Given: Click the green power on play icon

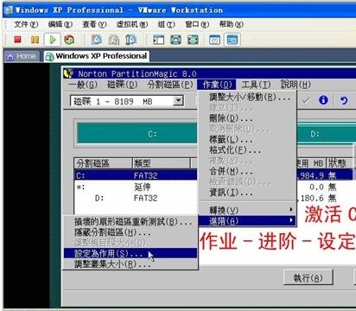Looking at the screenshot, I should coord(53,40).
